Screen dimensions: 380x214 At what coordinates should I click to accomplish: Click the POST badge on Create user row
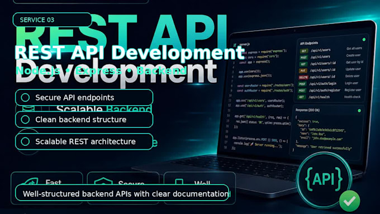coord(303,58)
